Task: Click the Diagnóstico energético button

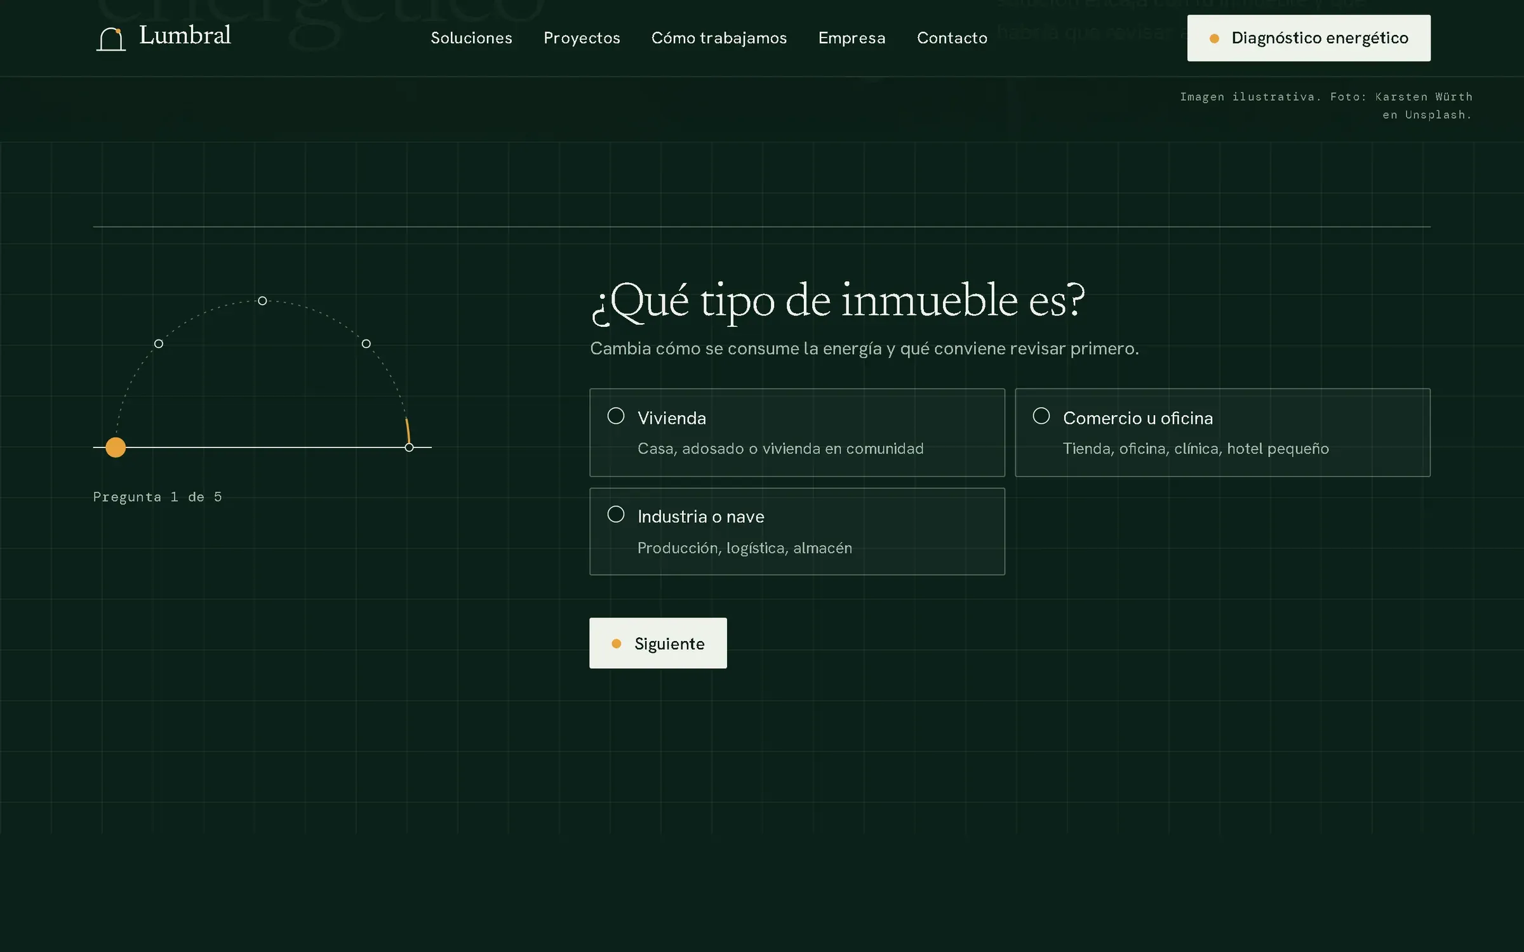Action: coord(1309,38)
